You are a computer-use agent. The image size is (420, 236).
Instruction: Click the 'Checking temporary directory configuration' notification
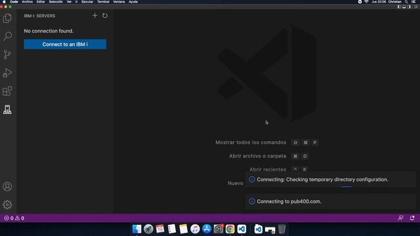tap(331, 180)
